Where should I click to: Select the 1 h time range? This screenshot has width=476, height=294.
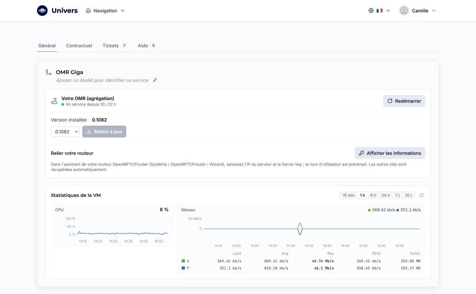click(x=362, y=195)
